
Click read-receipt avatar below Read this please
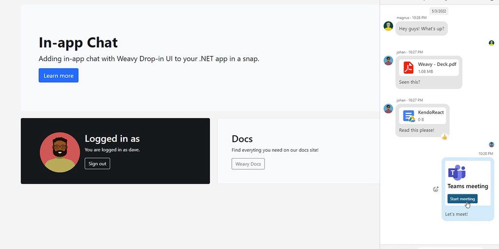(491, 144)
